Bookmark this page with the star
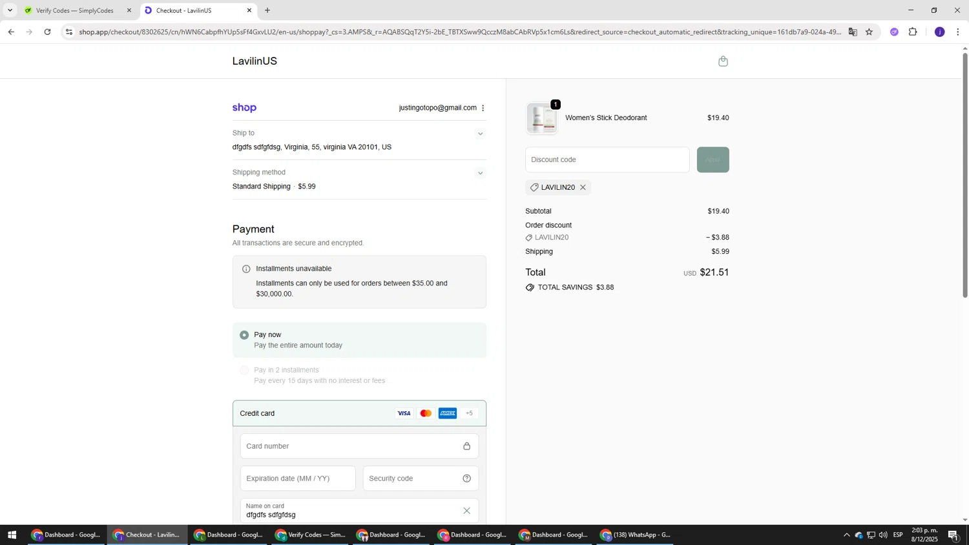Viewport: 969px width, 545px height. pyautogui.click(x=869, y=32)
